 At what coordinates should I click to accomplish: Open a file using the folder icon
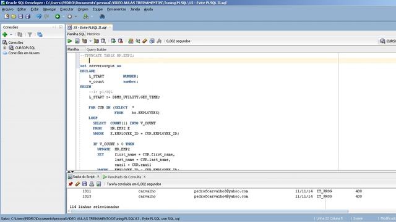pyautogui.click(x=14, y=17)
